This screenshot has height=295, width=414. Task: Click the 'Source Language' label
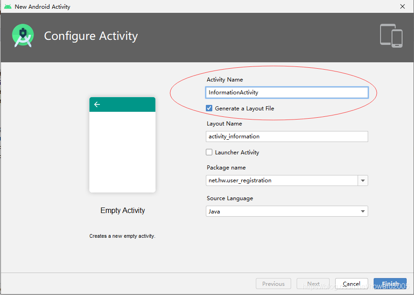(230, 198)
